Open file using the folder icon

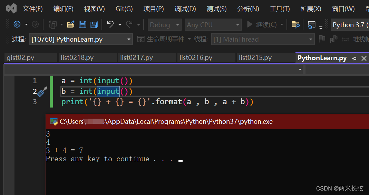click(71, 24)
